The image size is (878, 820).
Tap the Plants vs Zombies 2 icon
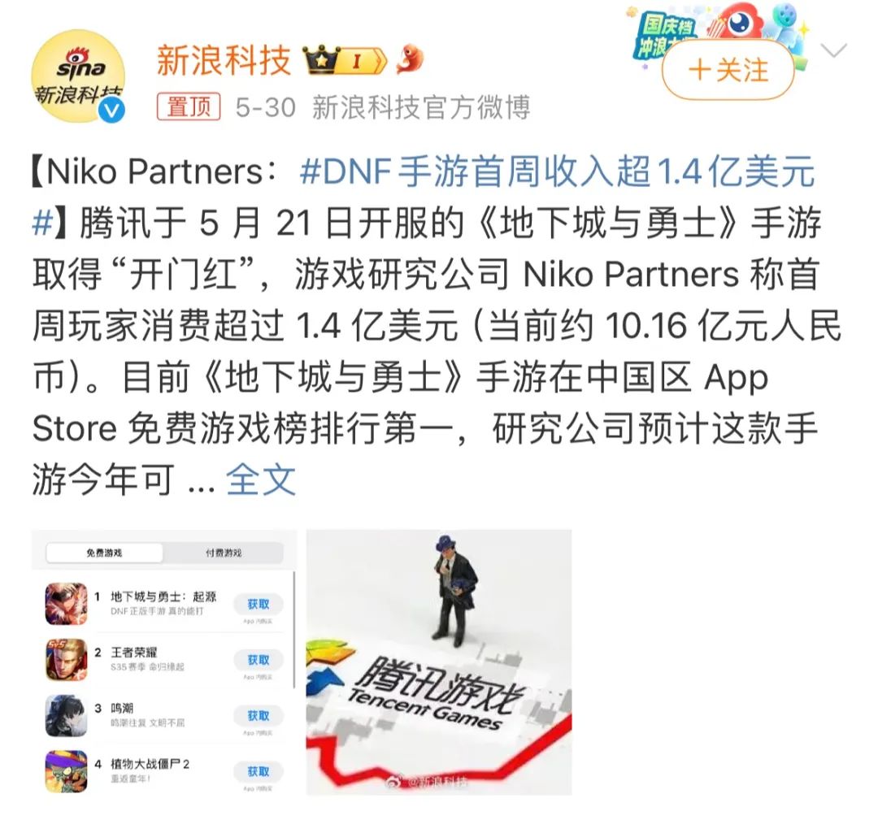tap(67, 772)
